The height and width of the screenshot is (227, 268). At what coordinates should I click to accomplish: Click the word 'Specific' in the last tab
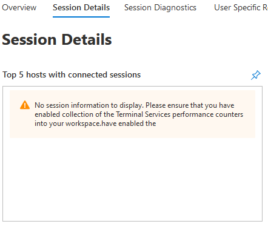[x=247, y=8]
